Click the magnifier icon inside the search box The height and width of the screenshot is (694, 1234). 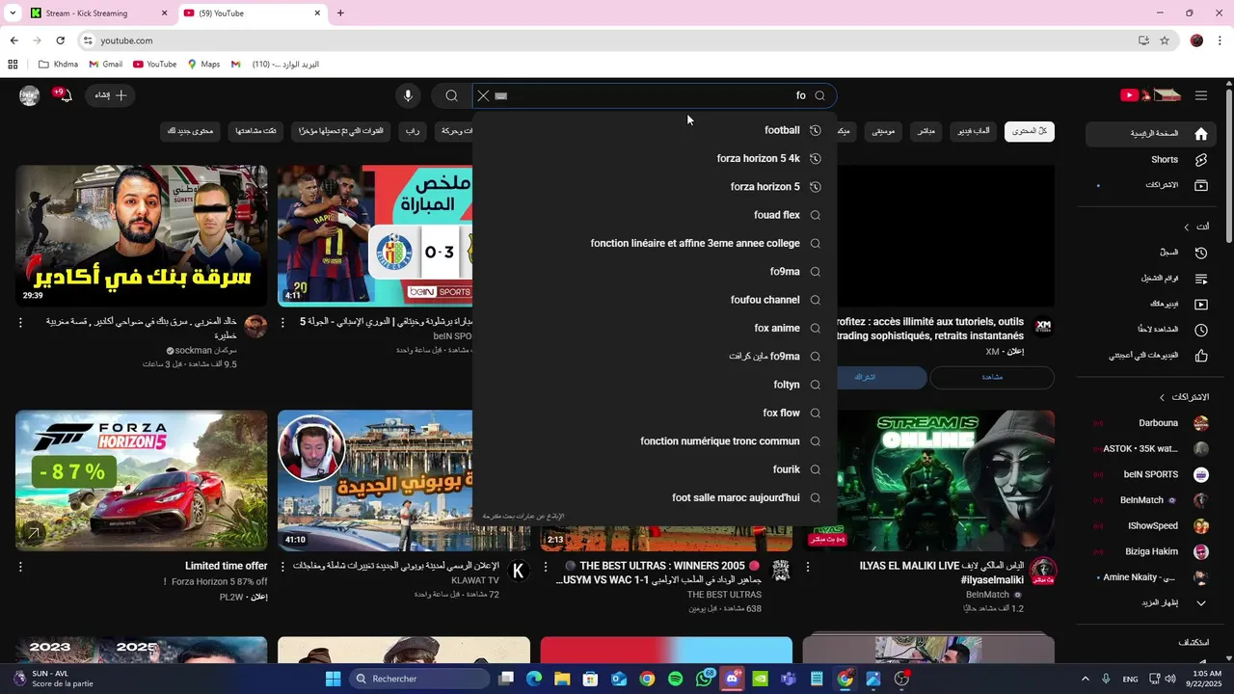[819, 95]
